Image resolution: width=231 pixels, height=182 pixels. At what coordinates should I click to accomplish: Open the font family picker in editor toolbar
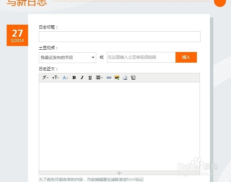45,77
